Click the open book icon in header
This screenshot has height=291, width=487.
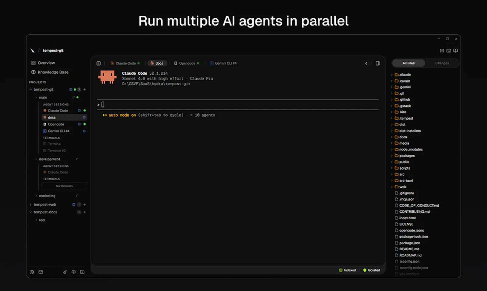(456, 51)
